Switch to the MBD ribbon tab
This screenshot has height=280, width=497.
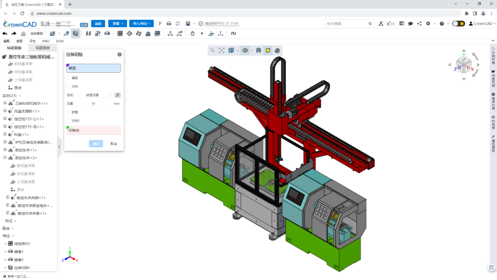[46, 41]
